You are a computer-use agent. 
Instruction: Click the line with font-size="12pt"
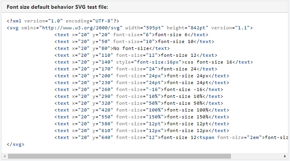[x=142, y=124]
